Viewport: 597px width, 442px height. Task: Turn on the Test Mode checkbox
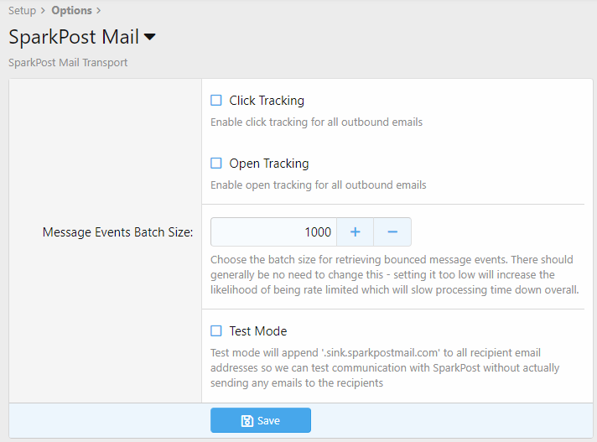click(216, 331)
